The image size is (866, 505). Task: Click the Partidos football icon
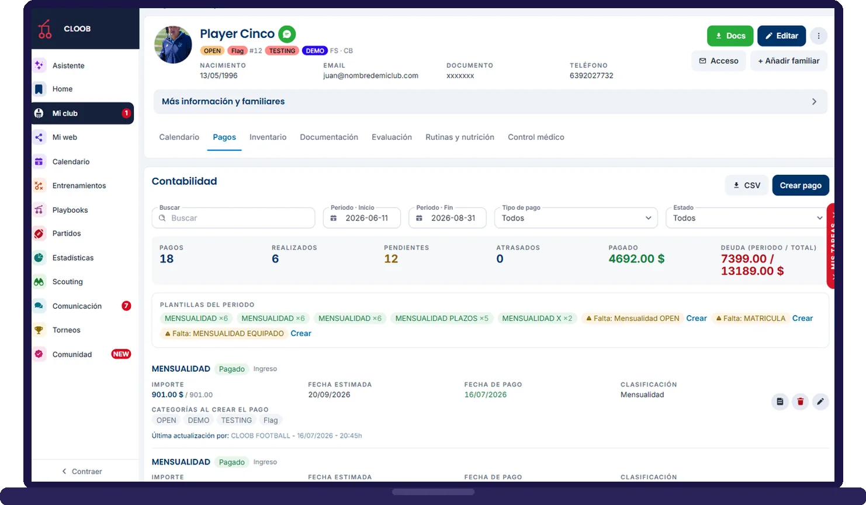[39, 233]
